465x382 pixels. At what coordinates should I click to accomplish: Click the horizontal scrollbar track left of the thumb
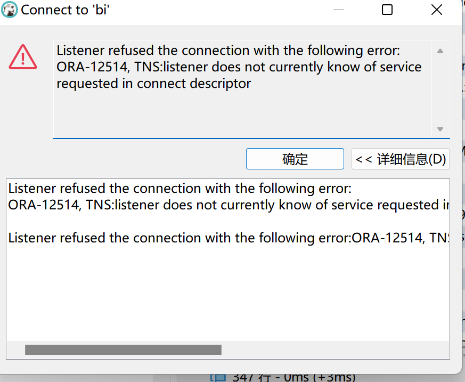coord(16,350)
